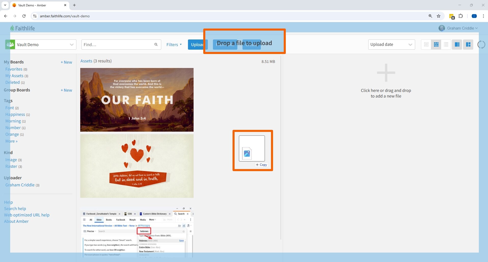Click Graham Criddle's profile avatar
The height and width of the screenshot is (262, 488).
pos(442,28)
